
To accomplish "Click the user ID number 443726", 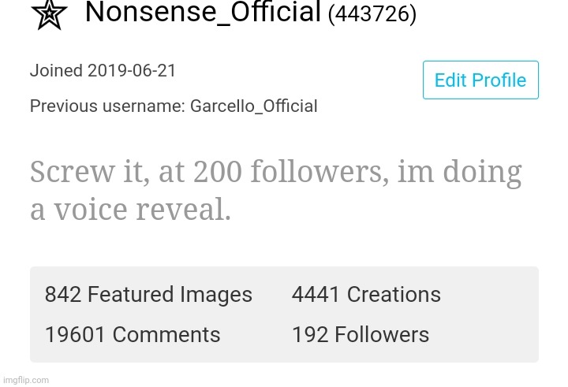I will 371,14.
